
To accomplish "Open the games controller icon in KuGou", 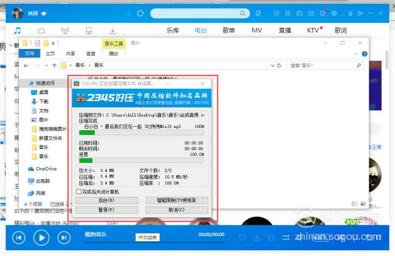I will click(299, 13).
